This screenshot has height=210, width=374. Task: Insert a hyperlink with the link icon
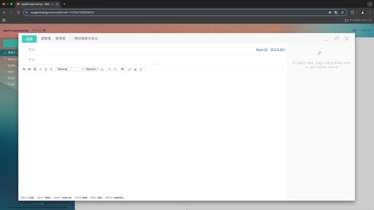(130, 69)
